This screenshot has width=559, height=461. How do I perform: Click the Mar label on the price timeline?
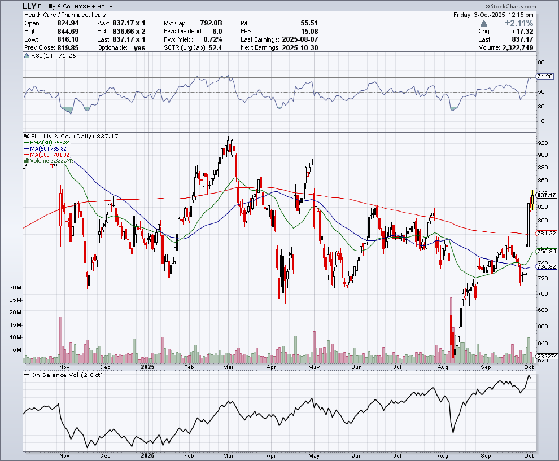click(x=229, y=366)
